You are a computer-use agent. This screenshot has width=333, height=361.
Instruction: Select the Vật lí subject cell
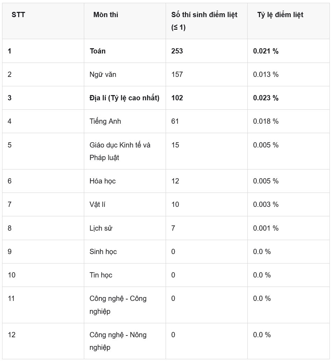click(125, 204)
